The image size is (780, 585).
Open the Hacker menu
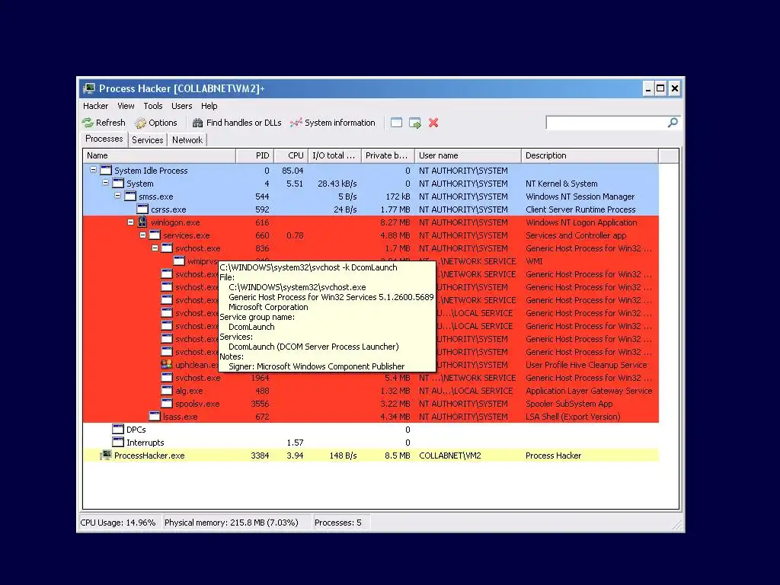(95, 106)
